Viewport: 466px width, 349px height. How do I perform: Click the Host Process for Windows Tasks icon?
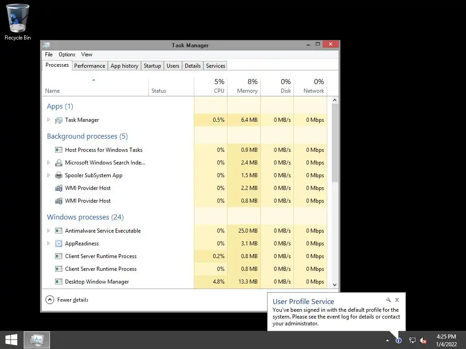59,150
